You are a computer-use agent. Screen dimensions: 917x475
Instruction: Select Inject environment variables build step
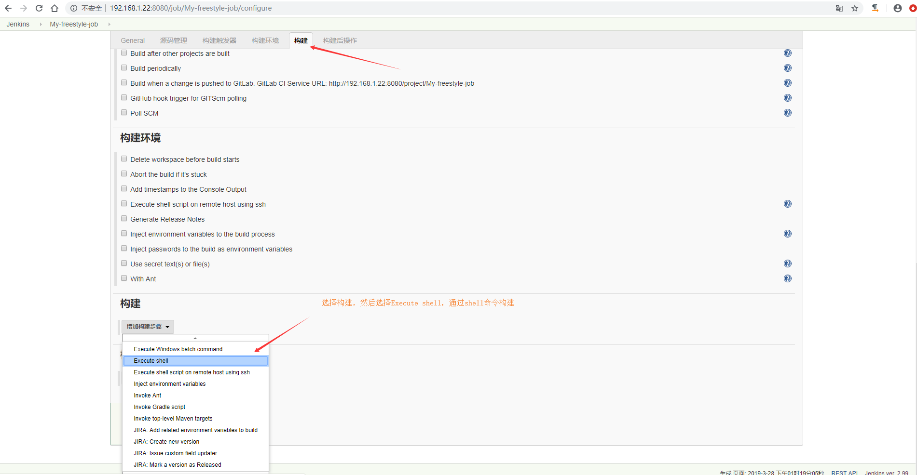[x=195, y=384]
